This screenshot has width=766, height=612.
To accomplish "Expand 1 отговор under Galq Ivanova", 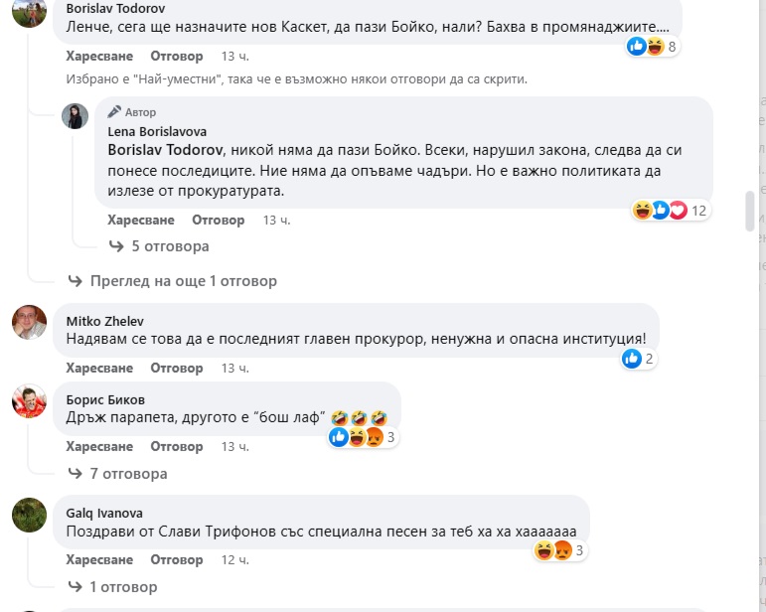I will click(122, 587).
